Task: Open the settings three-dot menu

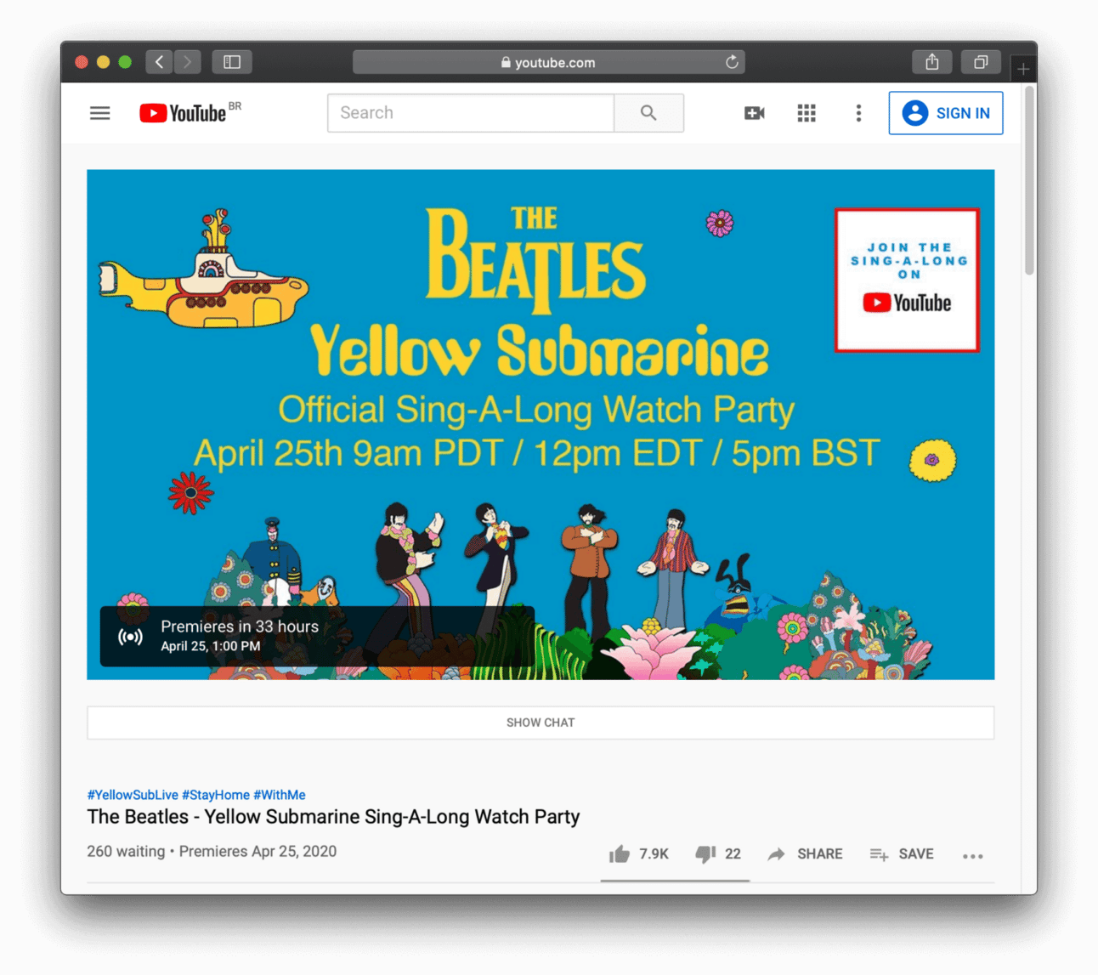Action: tap(858, 113)
